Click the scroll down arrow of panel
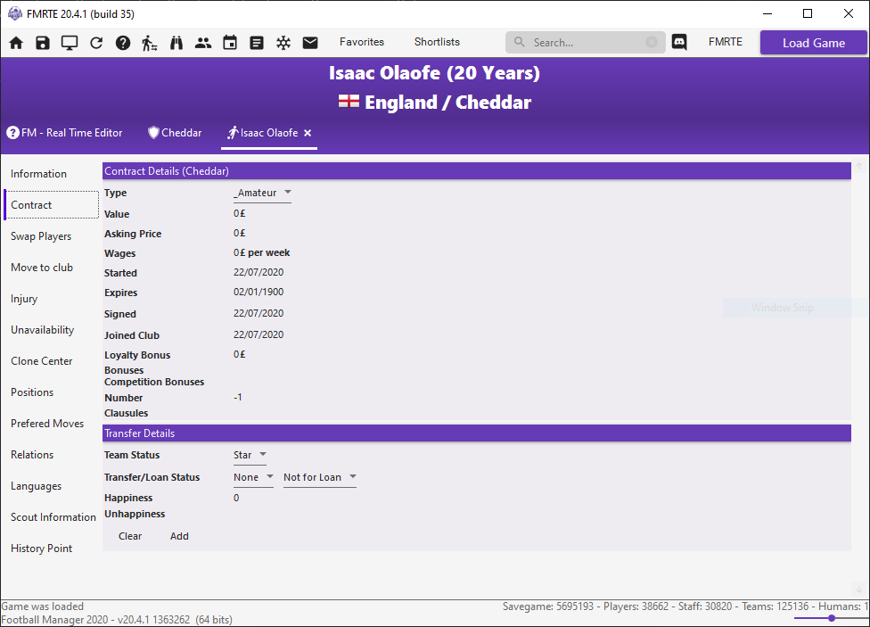The image size is (870, 627). (859, 590)
